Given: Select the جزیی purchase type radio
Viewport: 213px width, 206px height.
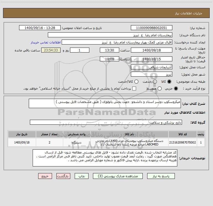Looking at the screenshot, I should pyautogui.click(x=176, y=88).
